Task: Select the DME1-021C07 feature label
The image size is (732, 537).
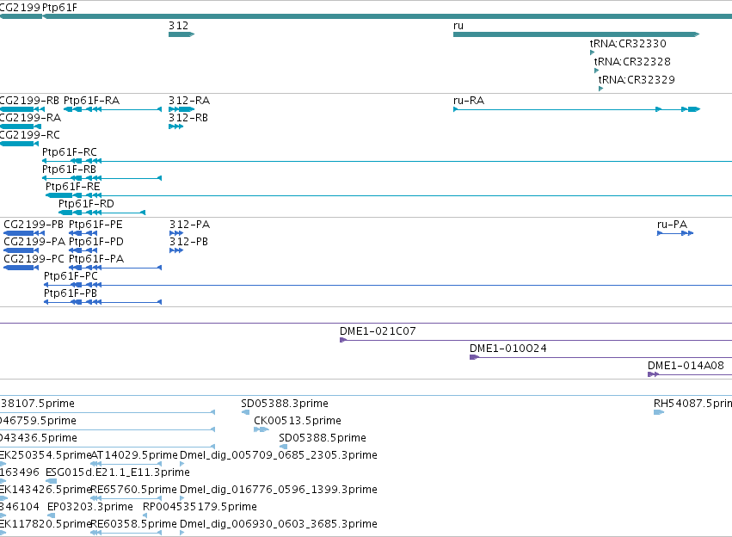Action: [x=378, y=331]
